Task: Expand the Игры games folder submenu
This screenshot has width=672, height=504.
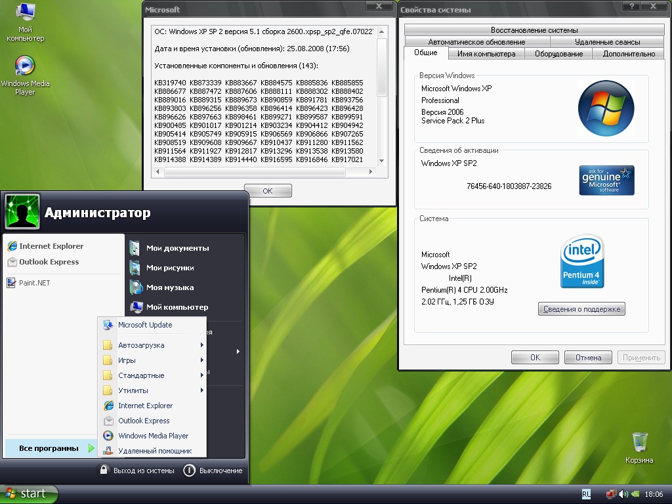Action: pyautogui.click(x=152, y=360)
